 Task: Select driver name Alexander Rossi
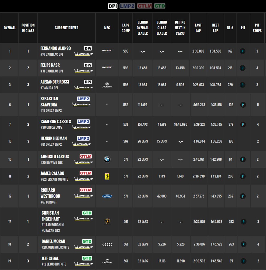pyautogui.click(x=55, y=82)
